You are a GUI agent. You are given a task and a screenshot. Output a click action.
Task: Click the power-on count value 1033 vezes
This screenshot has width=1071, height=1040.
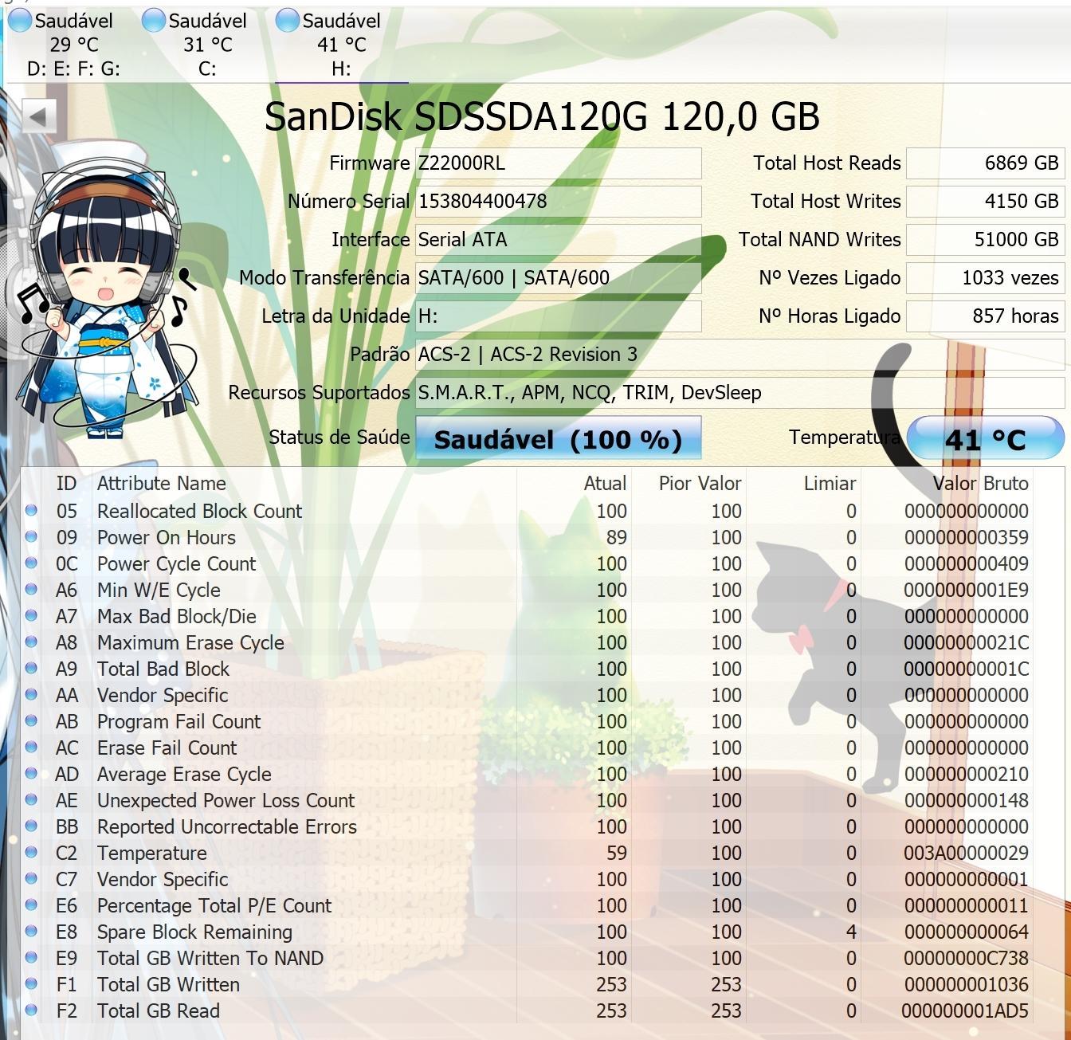(x=985, y=278)
